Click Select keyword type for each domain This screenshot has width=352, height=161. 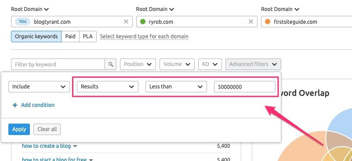pos(144,37)
